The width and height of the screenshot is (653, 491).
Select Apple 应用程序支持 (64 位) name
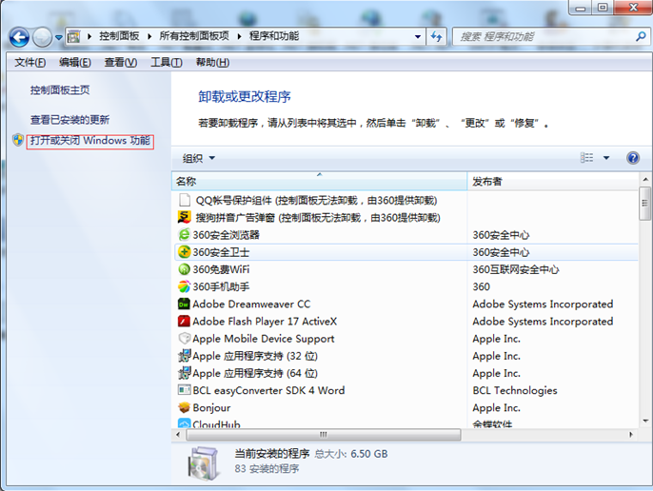(x=255, y=374)
